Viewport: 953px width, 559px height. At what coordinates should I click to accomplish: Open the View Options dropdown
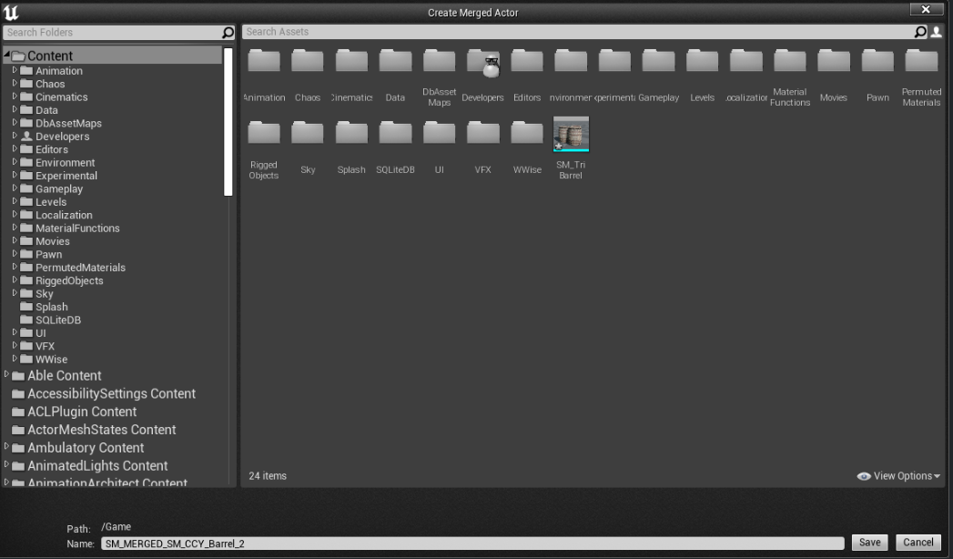pyautogui.click(x=898, y=476)
